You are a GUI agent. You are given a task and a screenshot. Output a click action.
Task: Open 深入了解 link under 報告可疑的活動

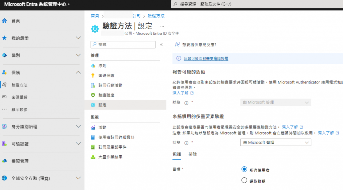183,93
